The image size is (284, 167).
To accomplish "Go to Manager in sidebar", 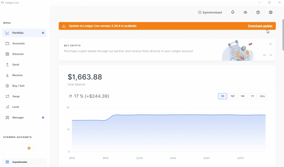I will tap(24, 118).
